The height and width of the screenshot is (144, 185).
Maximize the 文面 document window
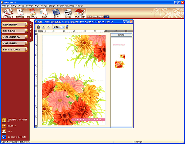point(128,22)
